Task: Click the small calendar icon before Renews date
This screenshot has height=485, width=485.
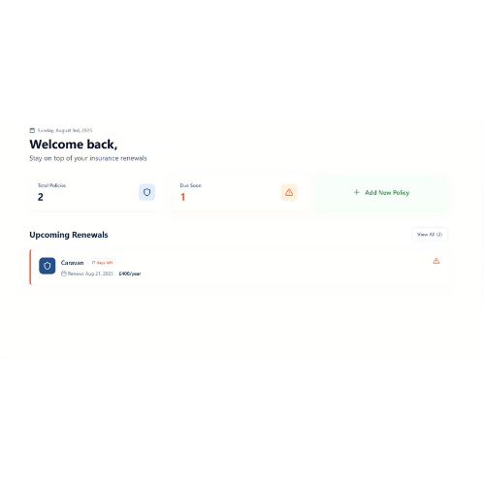Action: pos(64,274)
